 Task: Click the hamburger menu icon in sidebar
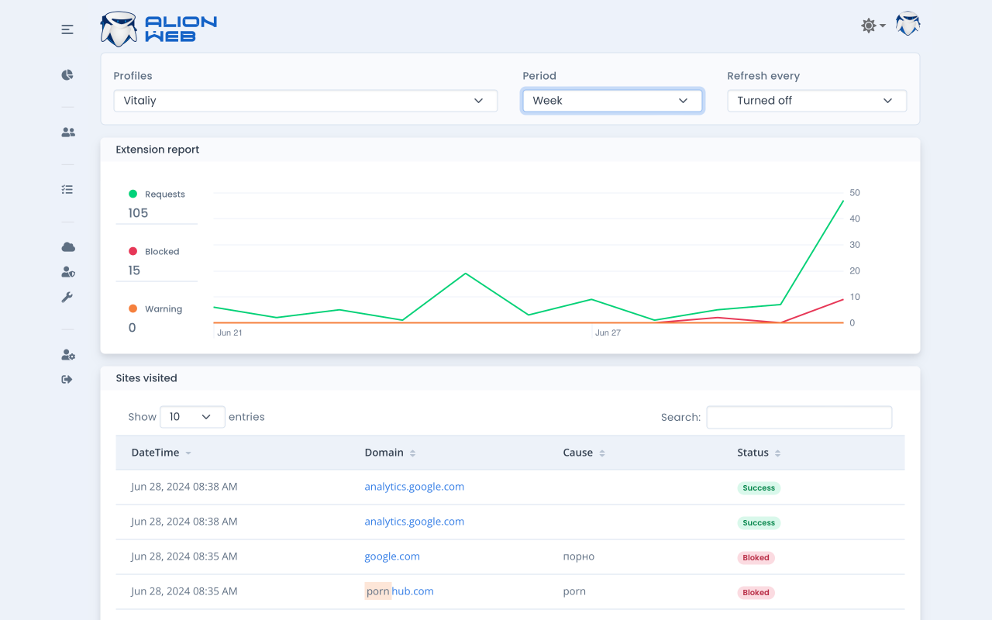pos(67,29)
